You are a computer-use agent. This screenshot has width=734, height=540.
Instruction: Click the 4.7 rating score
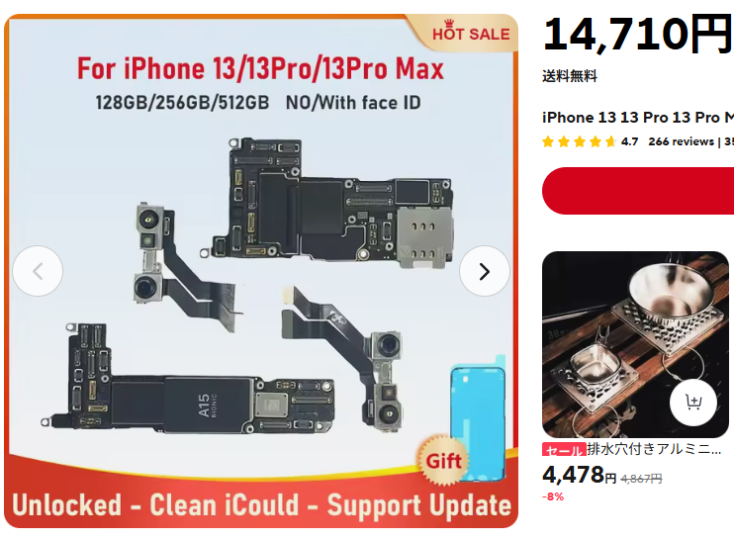pos(629,141)
